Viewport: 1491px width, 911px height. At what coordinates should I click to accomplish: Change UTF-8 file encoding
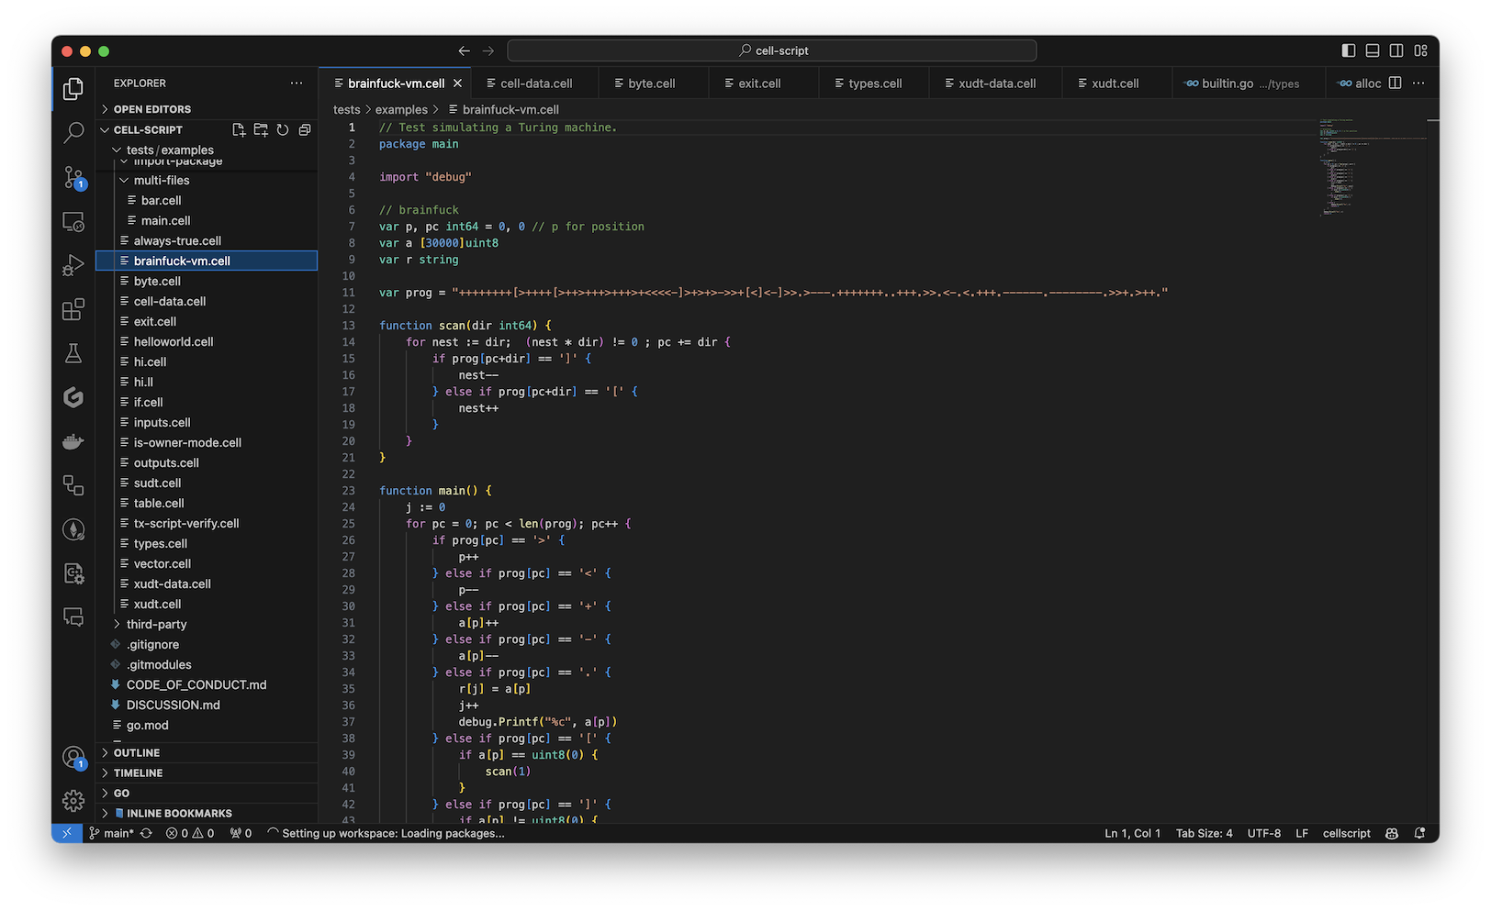tap(1264, 833)
